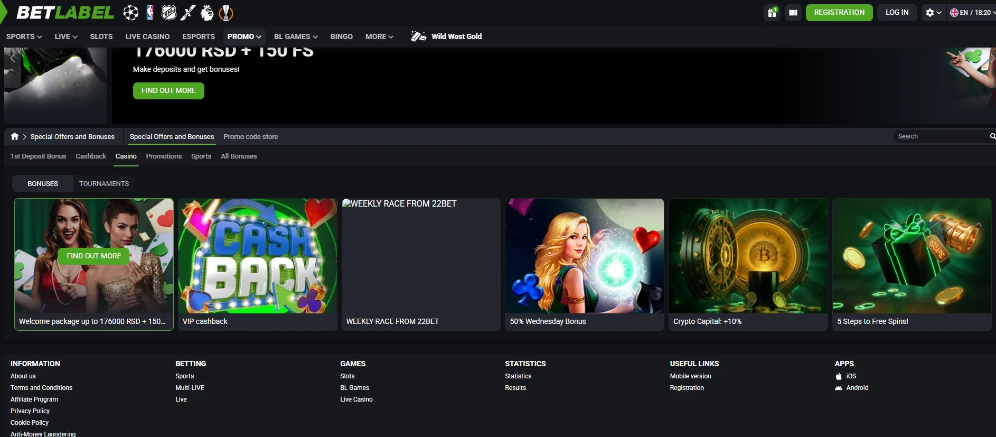The height and width of the screenshot is (437, 996).
Task: Click the BetLabel logo
Action: [64, 13]
